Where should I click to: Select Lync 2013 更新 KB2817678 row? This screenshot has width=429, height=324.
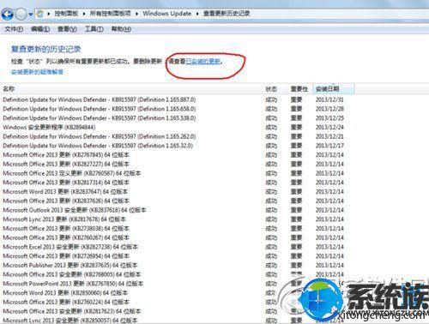[x=64, y=219]
